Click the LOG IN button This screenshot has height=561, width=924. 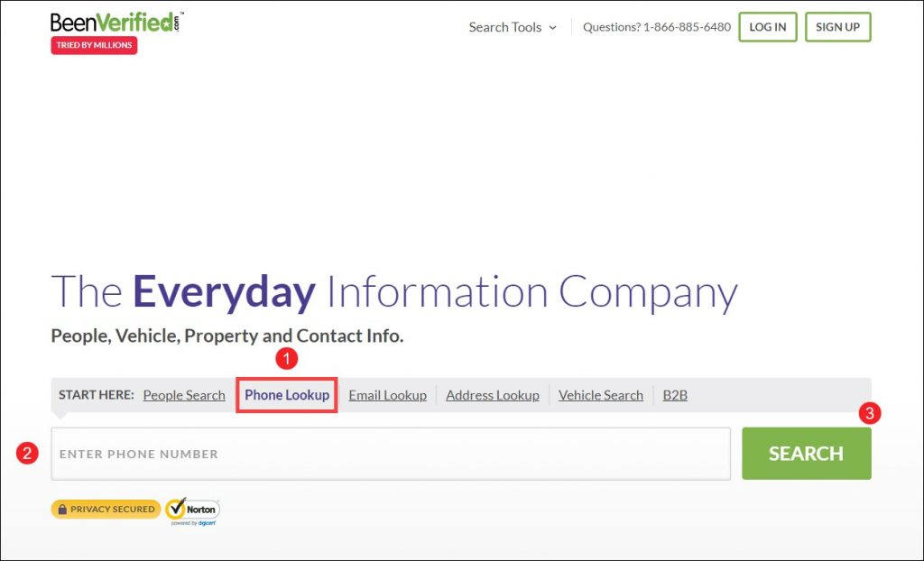click(767, 27)
